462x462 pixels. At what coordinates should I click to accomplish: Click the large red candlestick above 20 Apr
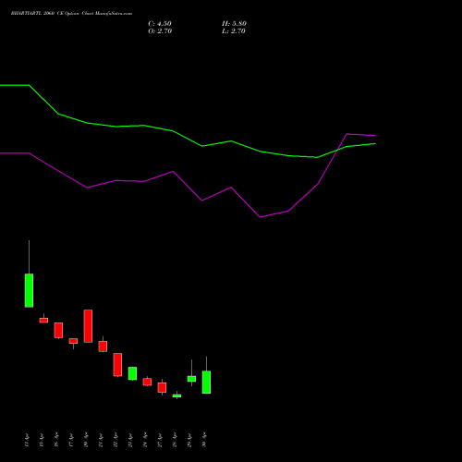click(88, 326)
